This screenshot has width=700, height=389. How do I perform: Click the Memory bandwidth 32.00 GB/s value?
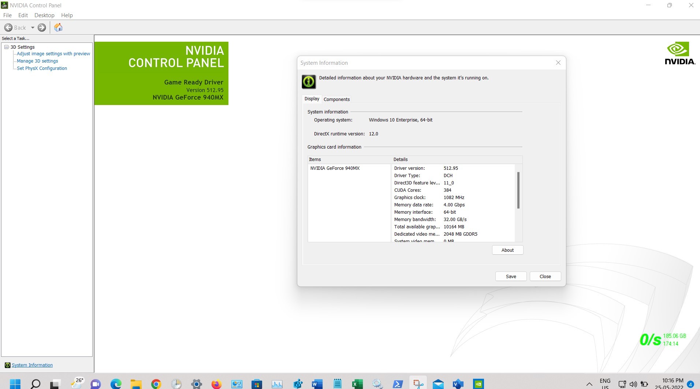click(x=455, y=219)
